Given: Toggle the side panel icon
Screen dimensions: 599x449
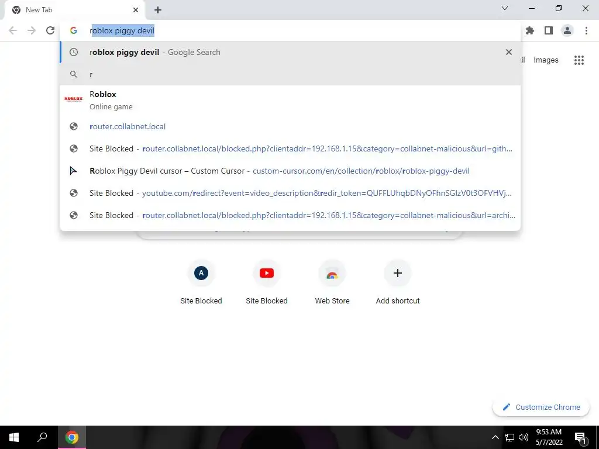Looking at the screenshot, I should pyautogui.click(x=549, y=30).
